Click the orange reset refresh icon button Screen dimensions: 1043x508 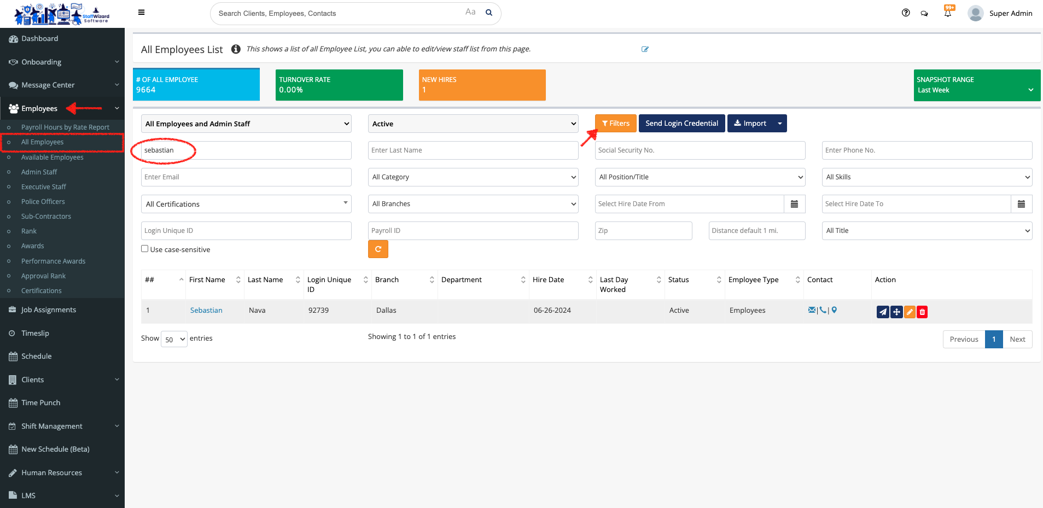pos(378,249)
